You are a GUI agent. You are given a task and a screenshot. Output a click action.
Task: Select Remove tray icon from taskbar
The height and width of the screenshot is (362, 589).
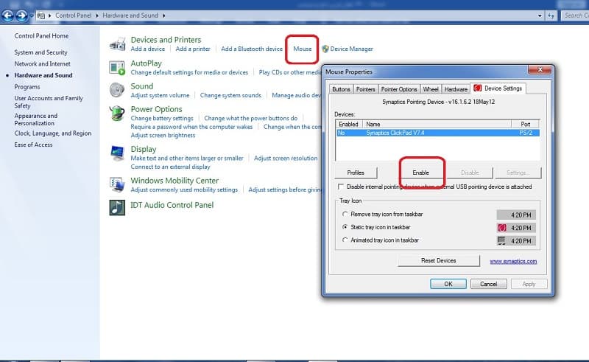pyautogui.click(x=345, y=214)
